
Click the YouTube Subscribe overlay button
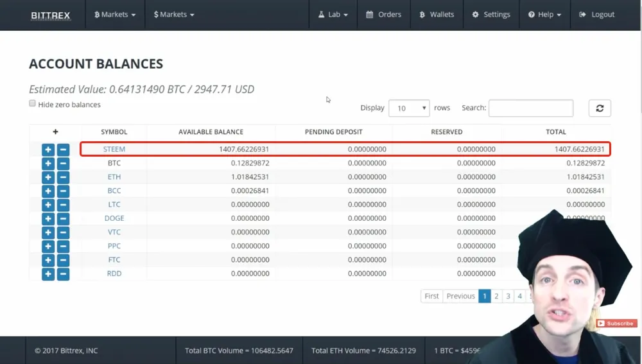click(616, 324)
